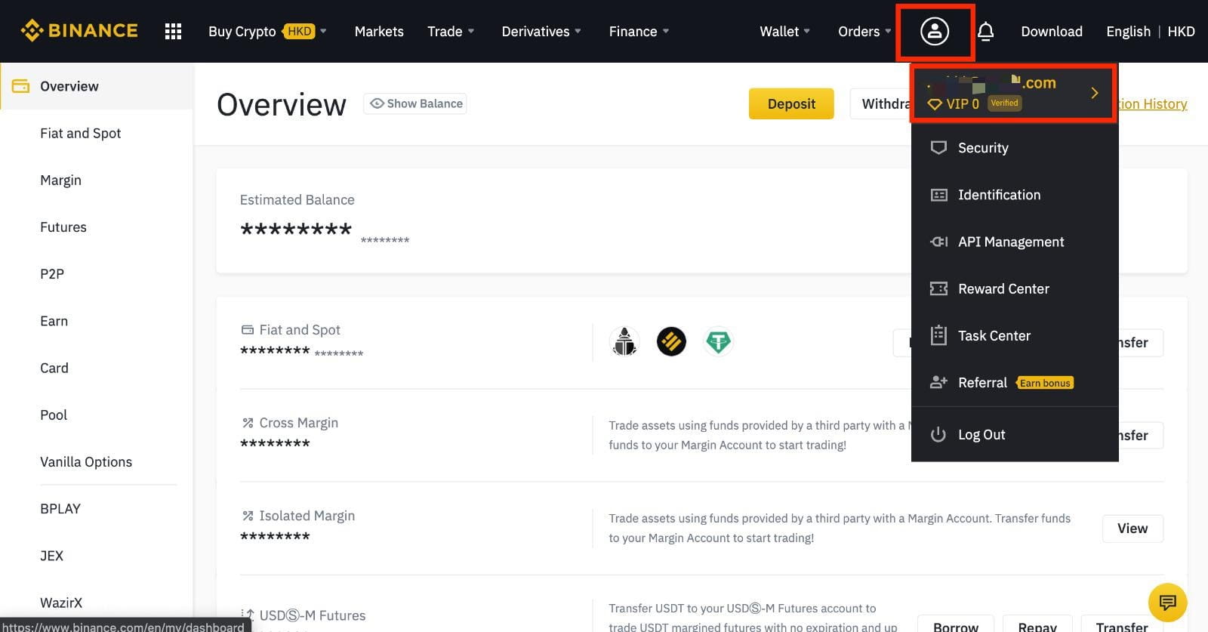Open WazirX in sidebar
The width and height of the screenshot is (1208, 632).
pos(61,603)
